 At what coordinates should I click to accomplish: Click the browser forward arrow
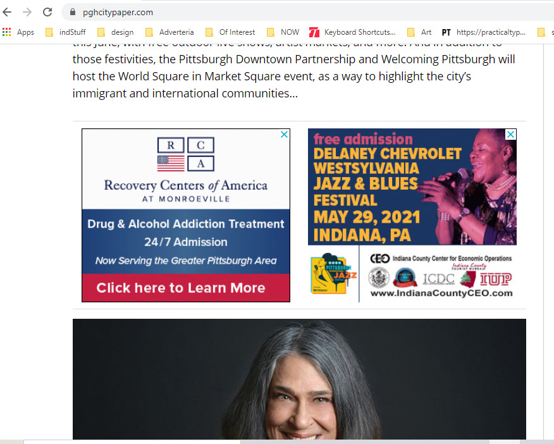27,13
